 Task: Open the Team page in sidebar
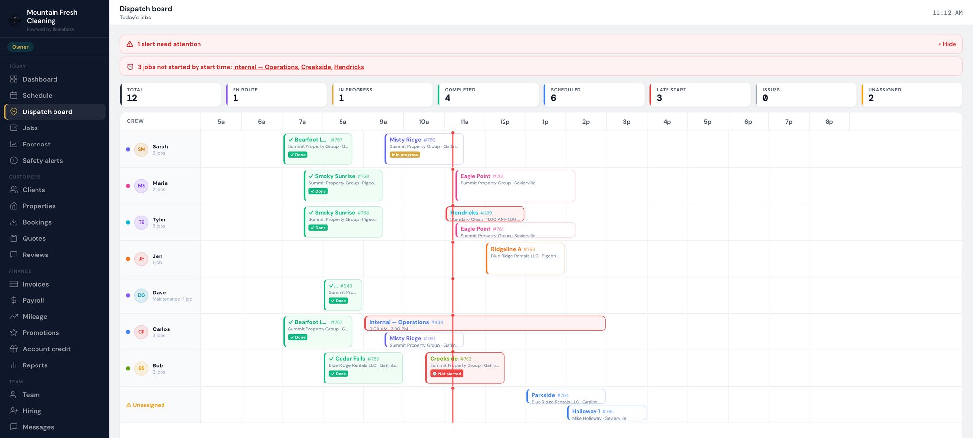pyautogui.click(x=54, y=395)
